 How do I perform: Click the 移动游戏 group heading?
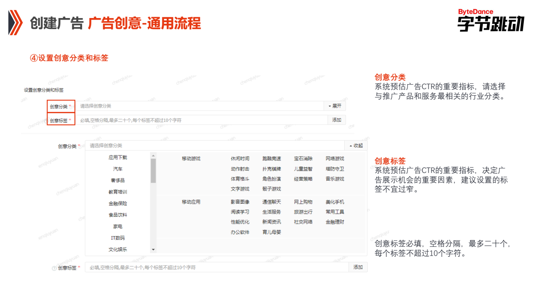click(191, 159)
